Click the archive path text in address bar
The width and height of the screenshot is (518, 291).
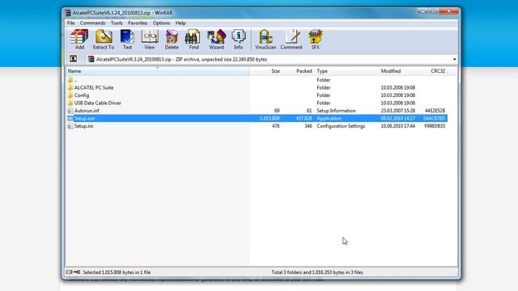181,59
